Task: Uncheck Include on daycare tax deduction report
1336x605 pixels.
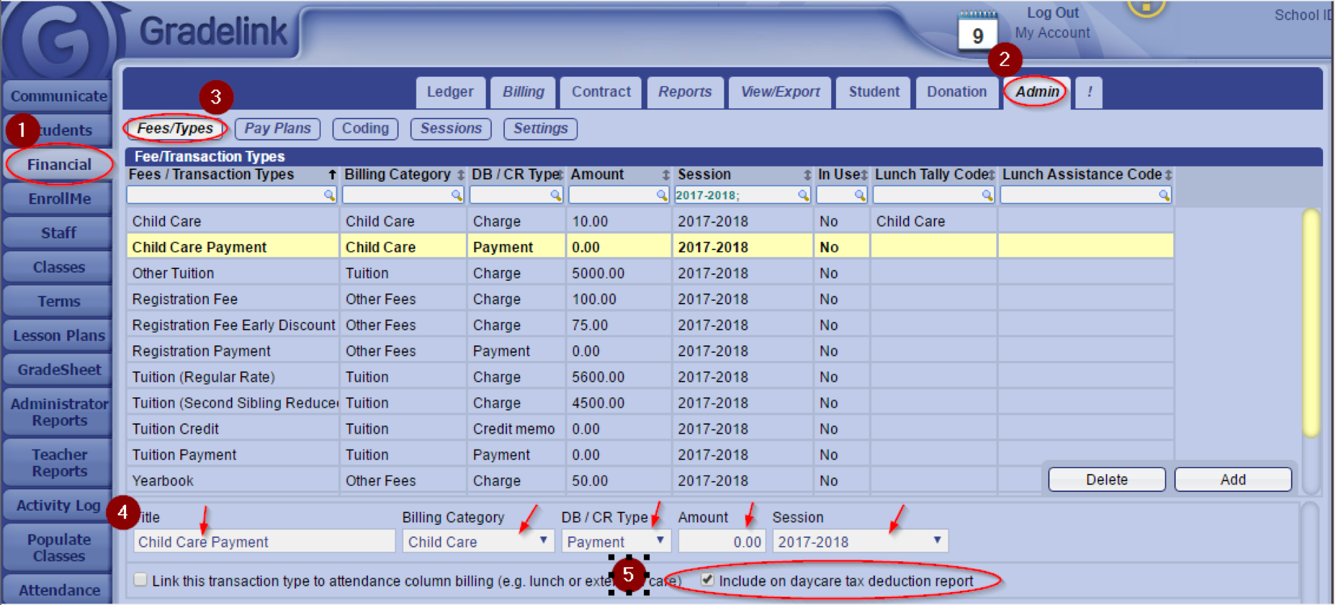Action: click(708, 580)
